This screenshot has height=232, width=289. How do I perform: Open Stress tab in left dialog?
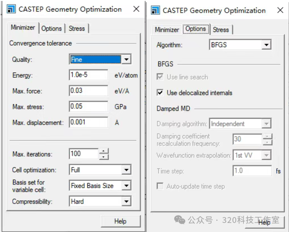pos(77,28)
